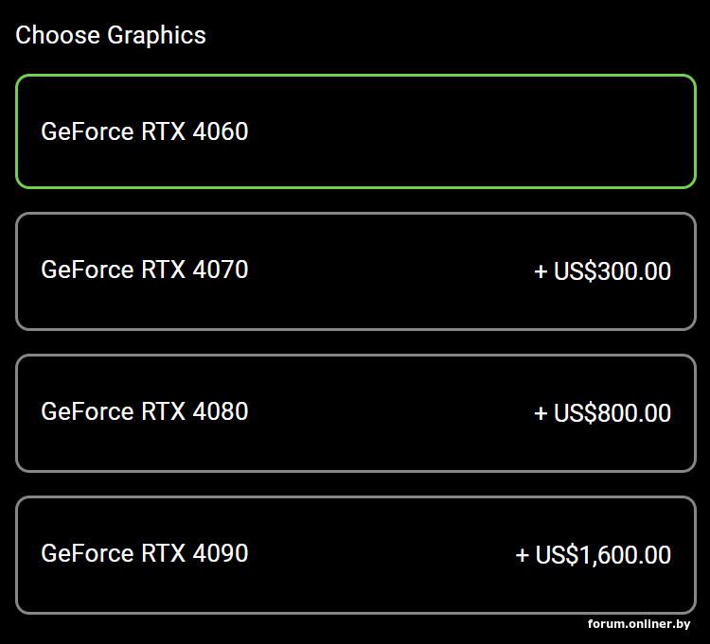
Task: Click the GeForce RTX 4080 label text
Action: click(x=145, y=411)
